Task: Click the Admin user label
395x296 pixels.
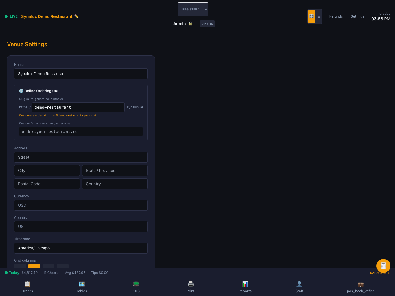Action: tap(180, 24)
